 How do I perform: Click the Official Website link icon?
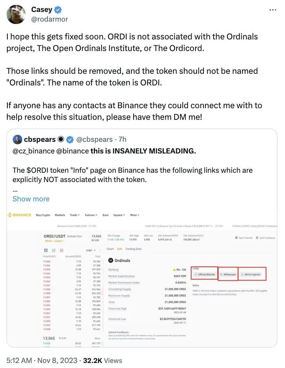[195, 274]
